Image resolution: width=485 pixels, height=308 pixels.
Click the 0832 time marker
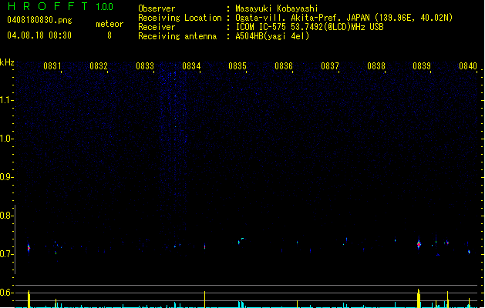[99, 66]
